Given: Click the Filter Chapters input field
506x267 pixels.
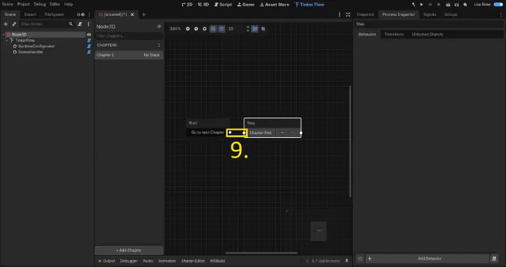Looking at the screenshot, I should point(129,36).
